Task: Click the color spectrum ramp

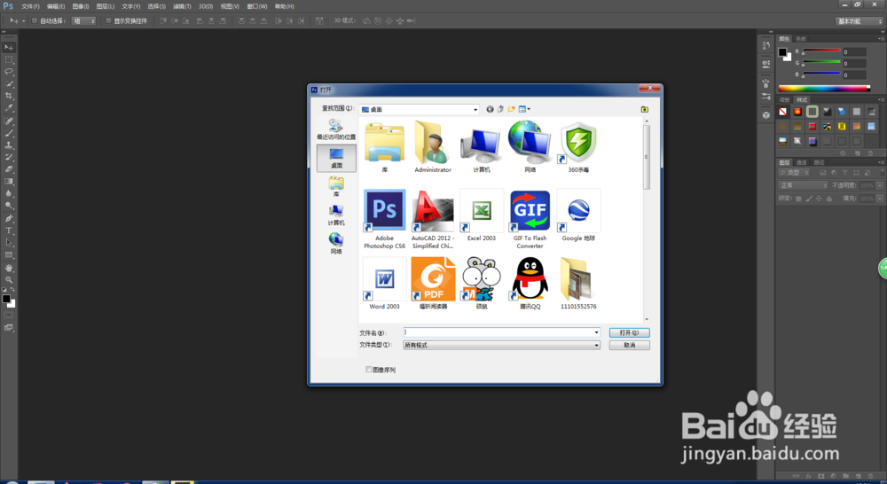Action: (x=824, y=89)
